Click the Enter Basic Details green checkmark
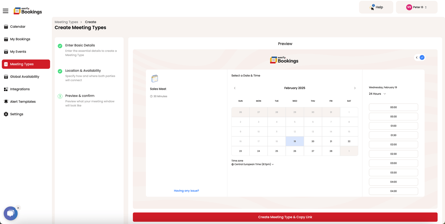Image resolution: width=445 pixels, height=224 pixels. pyautogui.click(x=60, y=46)
